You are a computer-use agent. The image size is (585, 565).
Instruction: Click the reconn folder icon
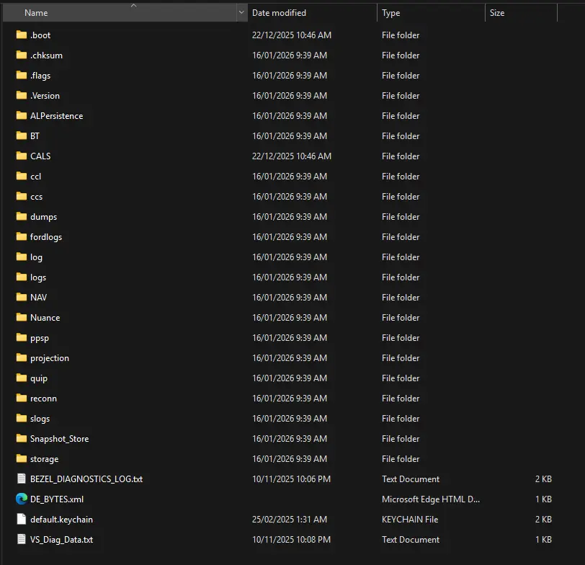22,397
